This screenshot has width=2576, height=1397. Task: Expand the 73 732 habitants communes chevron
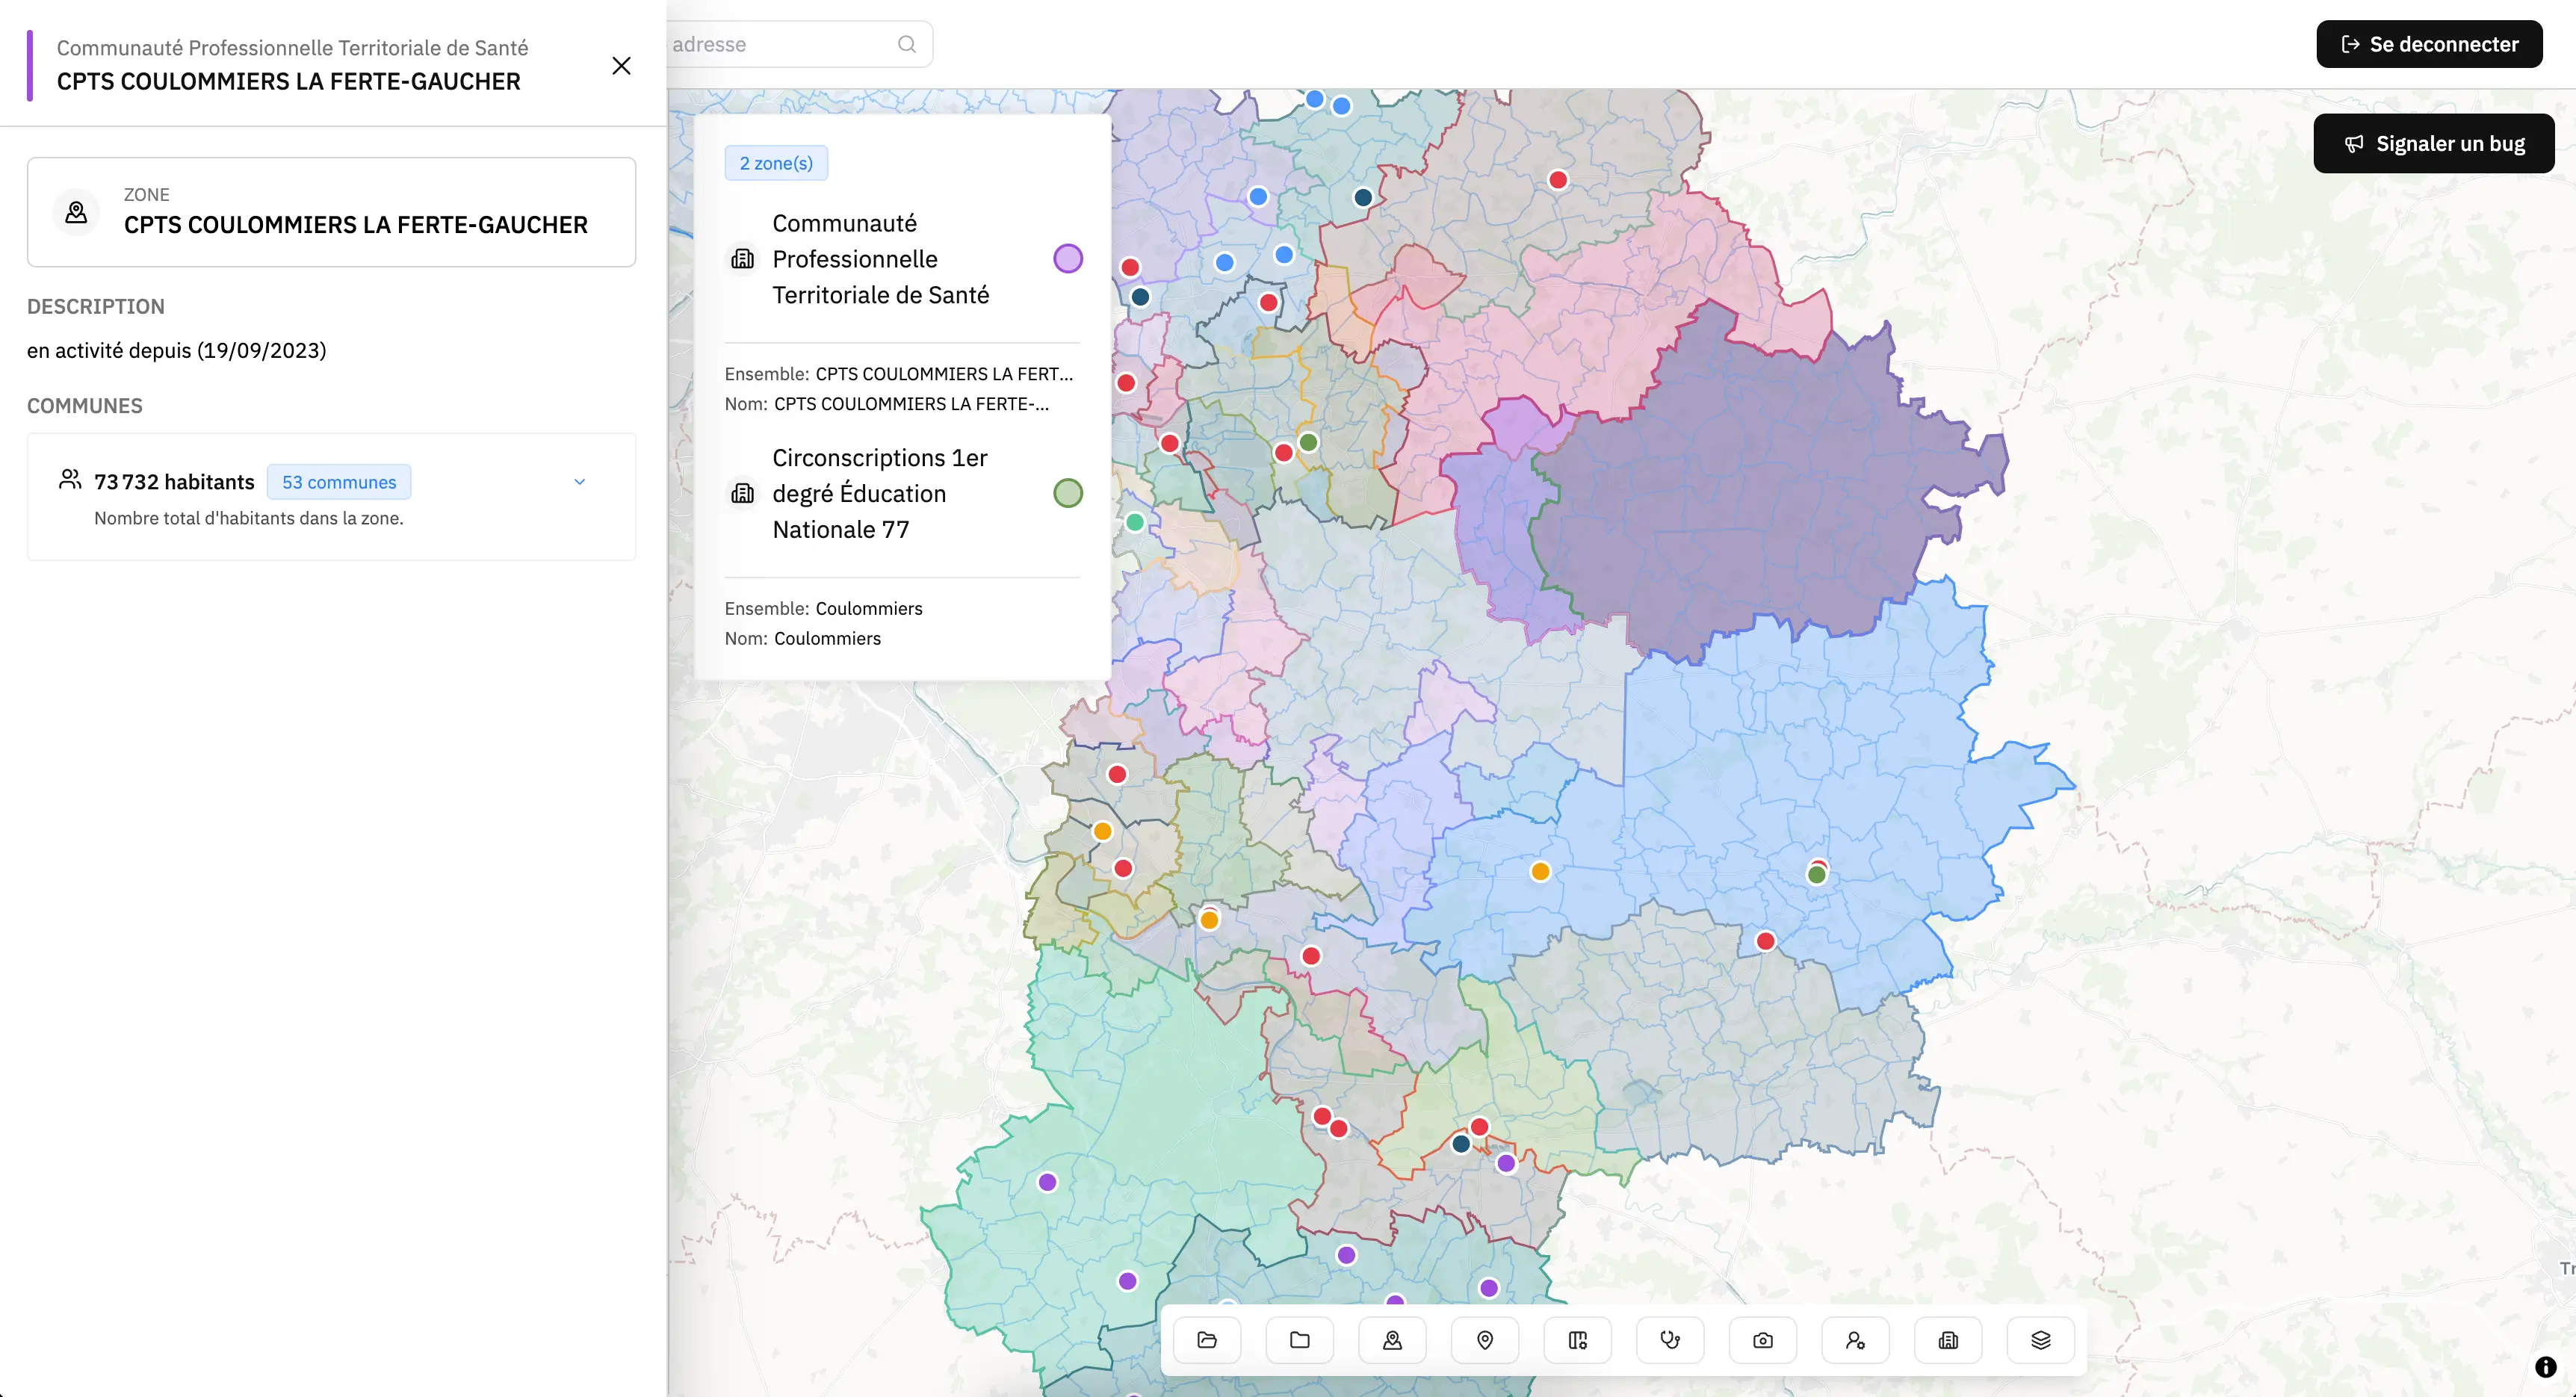(579, 482)
